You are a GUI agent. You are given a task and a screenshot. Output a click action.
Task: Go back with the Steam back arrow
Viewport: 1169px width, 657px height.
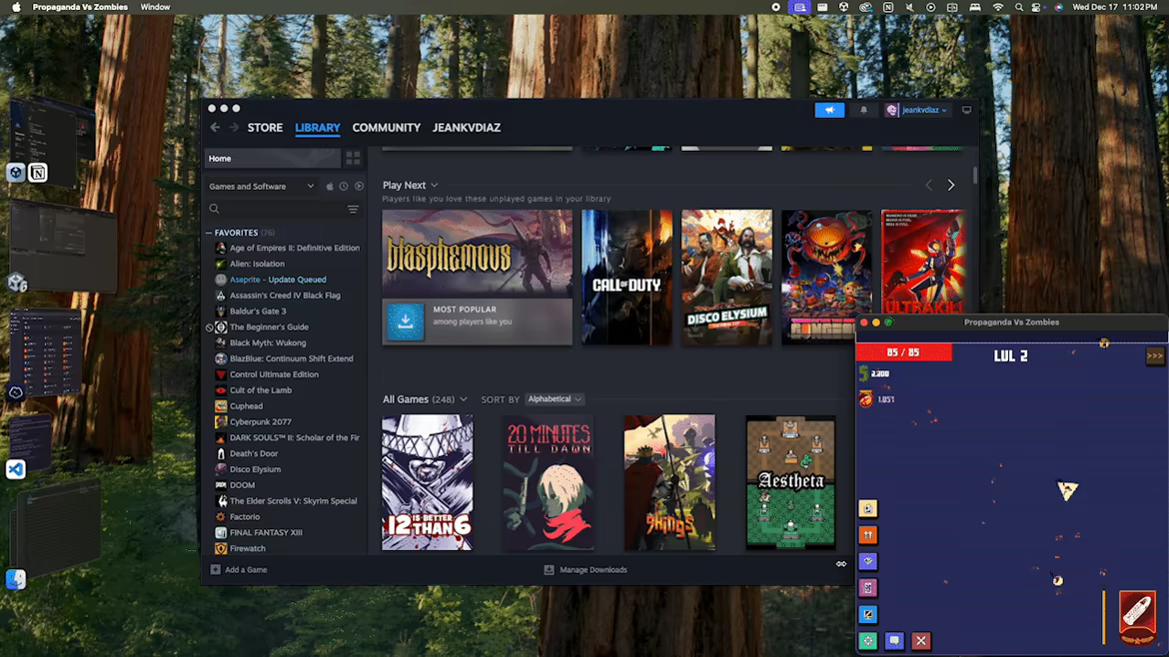(215, 128)
